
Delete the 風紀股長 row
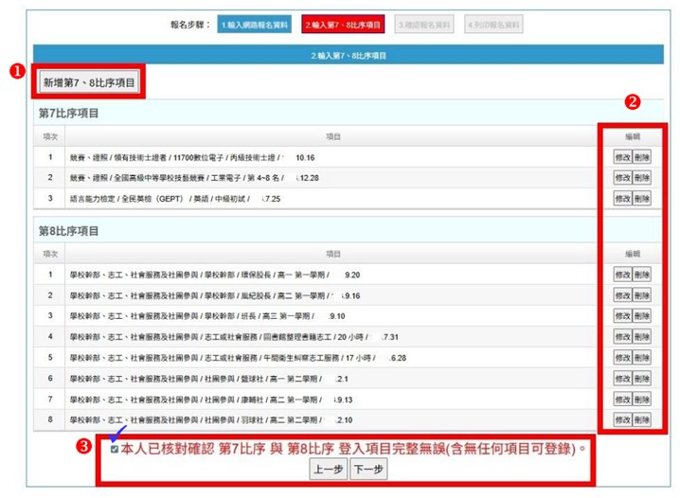(x=641, y=294)
